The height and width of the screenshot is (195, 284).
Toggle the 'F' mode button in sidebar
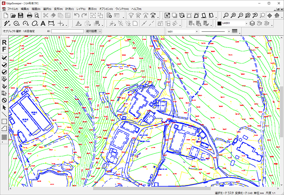point(4,50)
